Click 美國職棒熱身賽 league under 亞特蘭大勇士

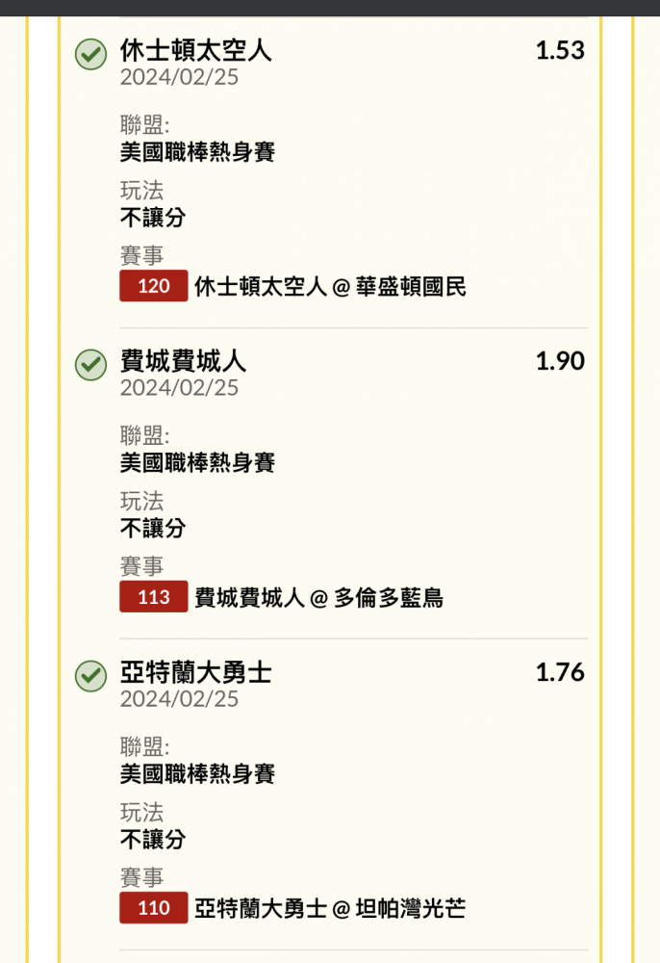pyautogui.click(x=197, y=774)
